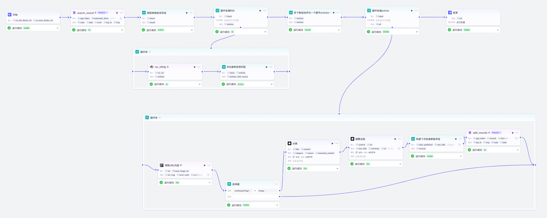Expand RSS源和名称匹配 run result chevron
547x218 pixels.
pos(272,84)
